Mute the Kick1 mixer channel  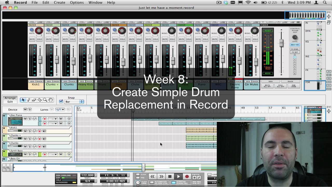32,39
